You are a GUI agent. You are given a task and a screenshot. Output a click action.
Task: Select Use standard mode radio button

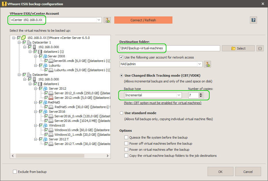click(x=121, y=113)
